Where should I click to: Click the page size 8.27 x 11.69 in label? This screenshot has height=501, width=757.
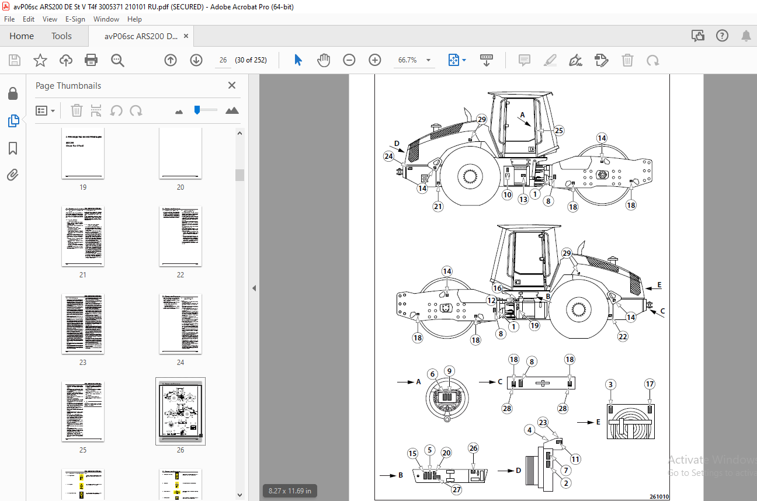coord(291,491)
